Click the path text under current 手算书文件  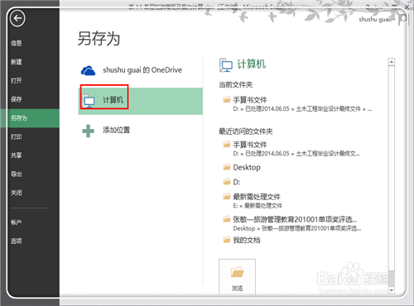click(302, 109)
